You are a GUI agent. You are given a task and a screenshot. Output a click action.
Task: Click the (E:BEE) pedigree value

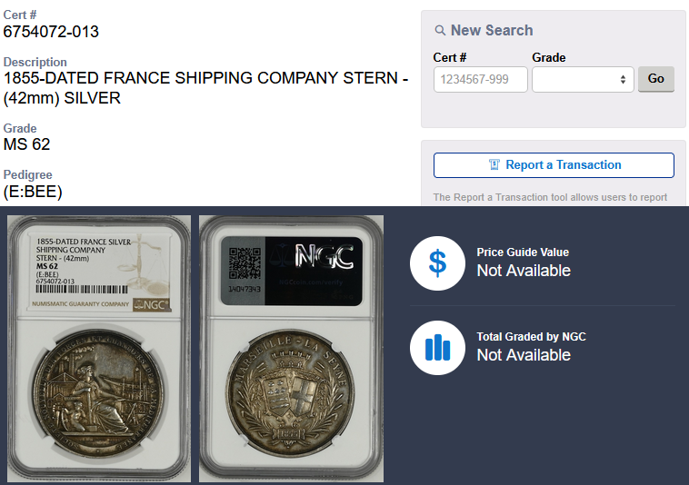(33, 191)
